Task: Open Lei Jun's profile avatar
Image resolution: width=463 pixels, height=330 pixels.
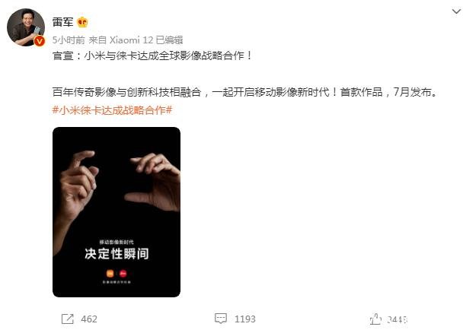Action: click(x=26, y=27)
